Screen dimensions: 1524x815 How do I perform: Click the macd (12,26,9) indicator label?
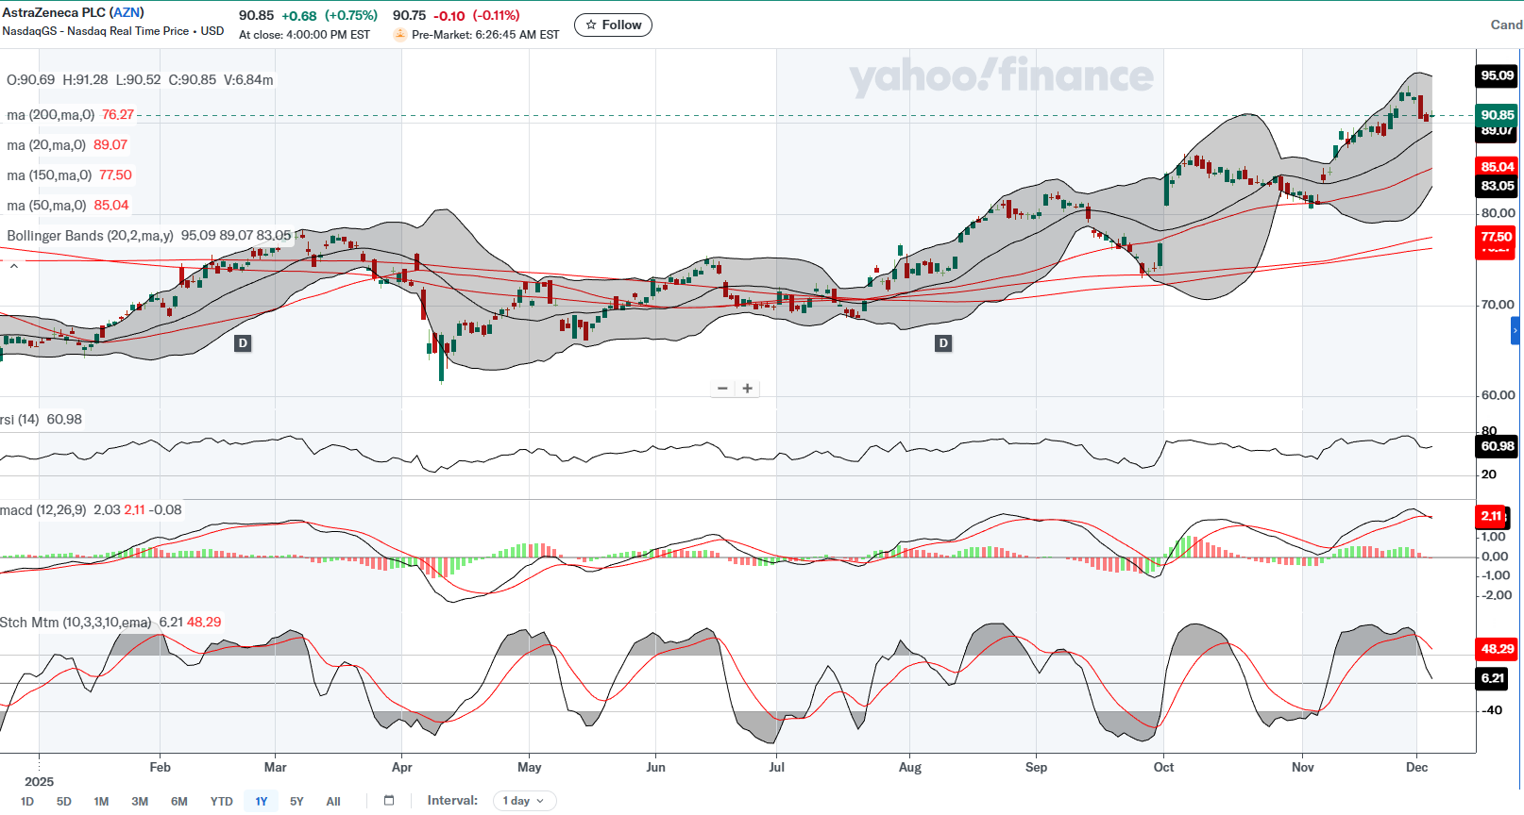pos(42,510)
